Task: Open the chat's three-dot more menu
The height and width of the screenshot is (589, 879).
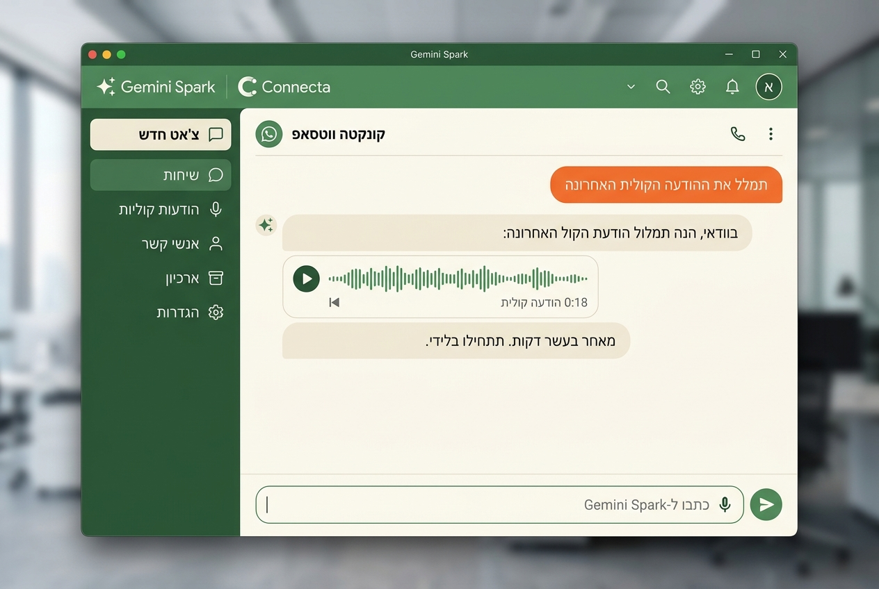Action: [x=771, y=134]
